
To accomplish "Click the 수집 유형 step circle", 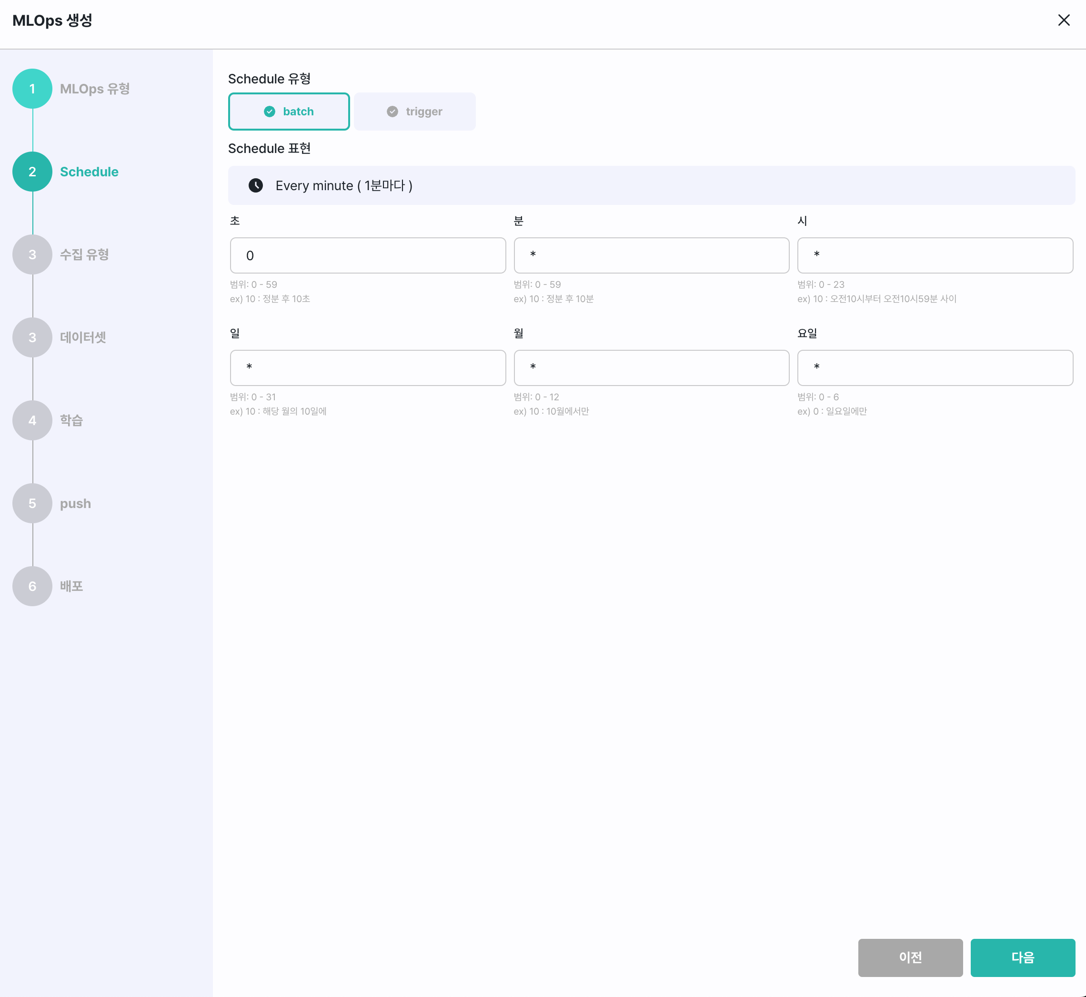I will coord(32,254).
